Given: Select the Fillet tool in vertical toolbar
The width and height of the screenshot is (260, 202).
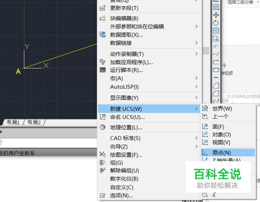Looking at the screenshot, I should click(216, 93).
